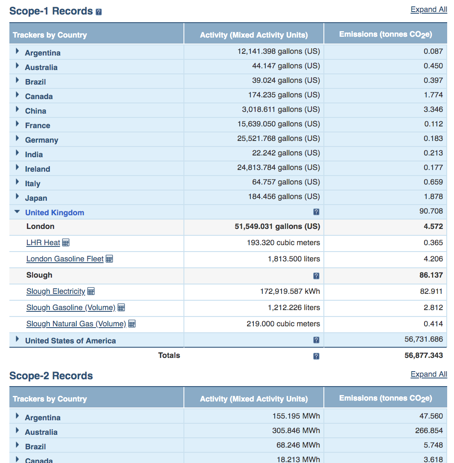The width and height of the screenshot is (454, 463).
Task: Click the Totals label
Action: [169, 355]
